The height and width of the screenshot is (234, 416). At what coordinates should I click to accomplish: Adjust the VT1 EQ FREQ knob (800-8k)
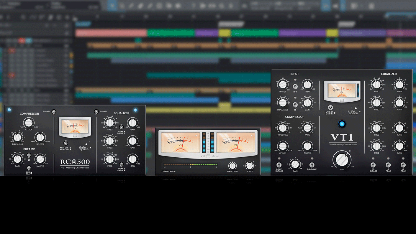coord(377,103)
